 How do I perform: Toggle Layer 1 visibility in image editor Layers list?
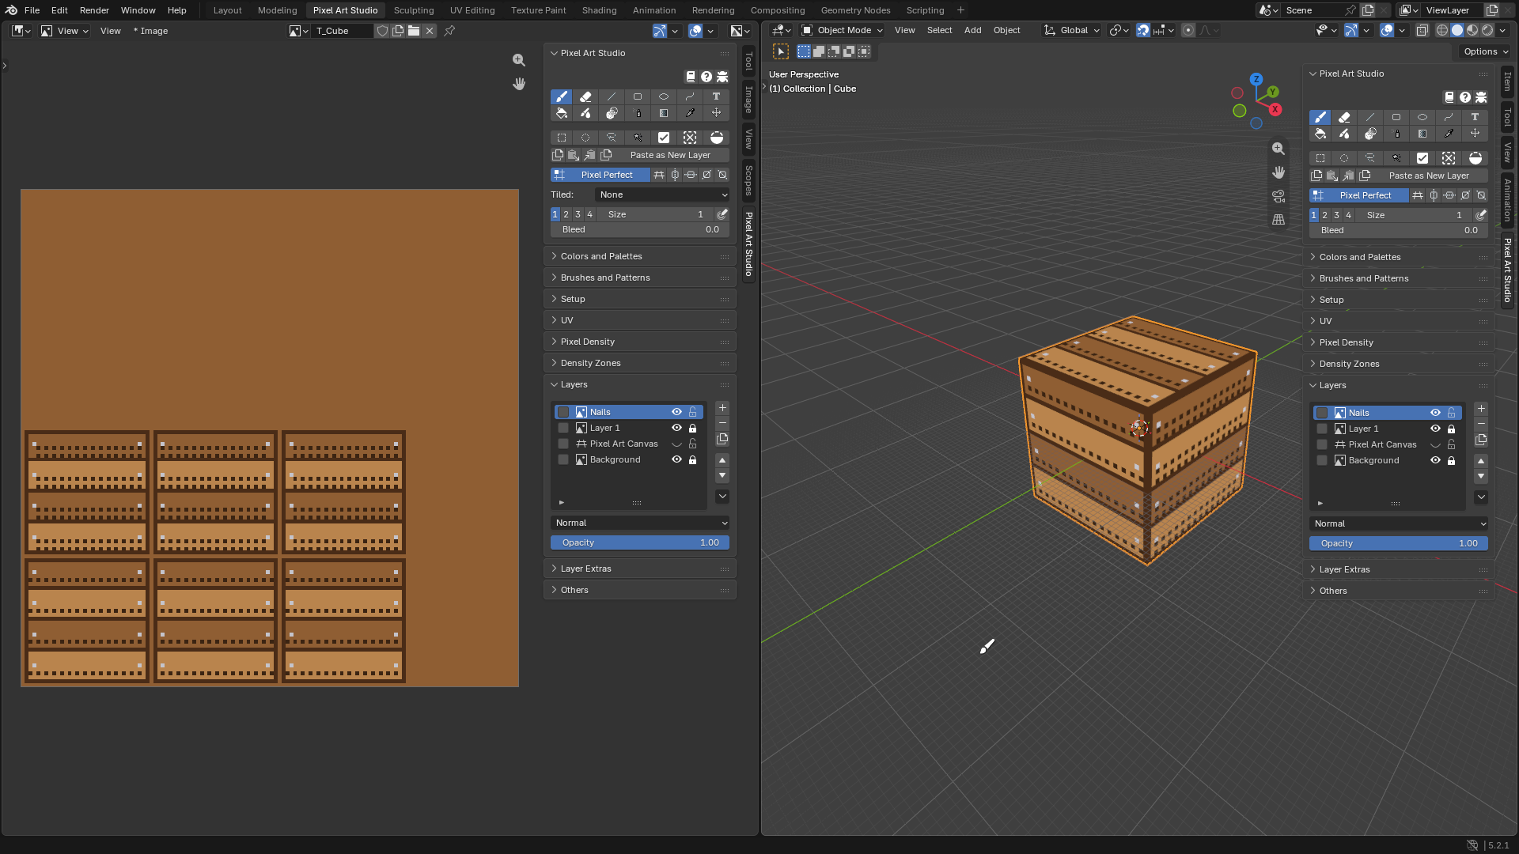click(676, 428)
